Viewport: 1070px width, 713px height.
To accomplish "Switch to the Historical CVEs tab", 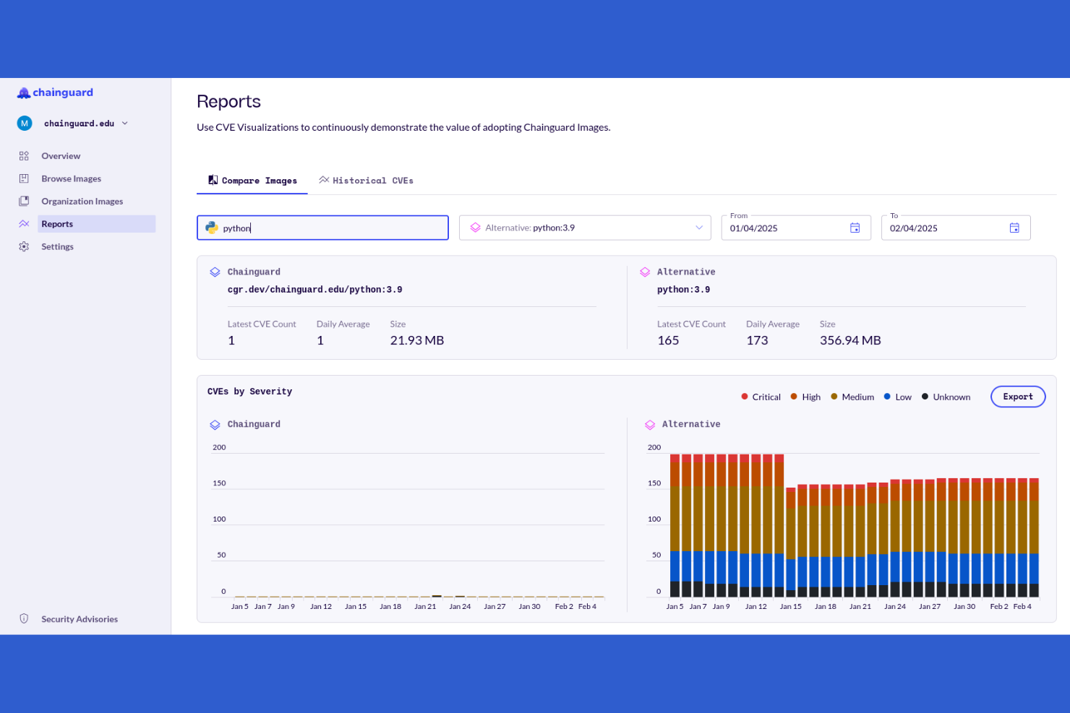I will click(366, 181).
